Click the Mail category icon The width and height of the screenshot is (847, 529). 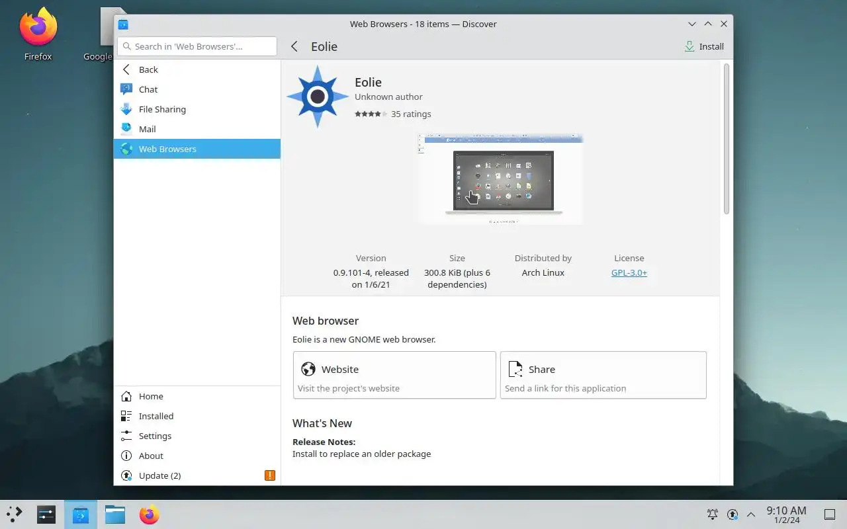[126, 129]
